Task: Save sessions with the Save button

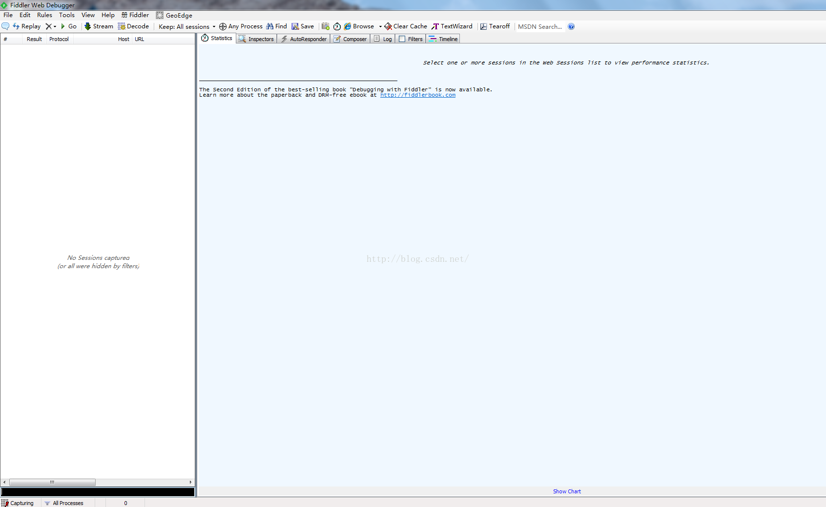Action: tap(303, 26)
